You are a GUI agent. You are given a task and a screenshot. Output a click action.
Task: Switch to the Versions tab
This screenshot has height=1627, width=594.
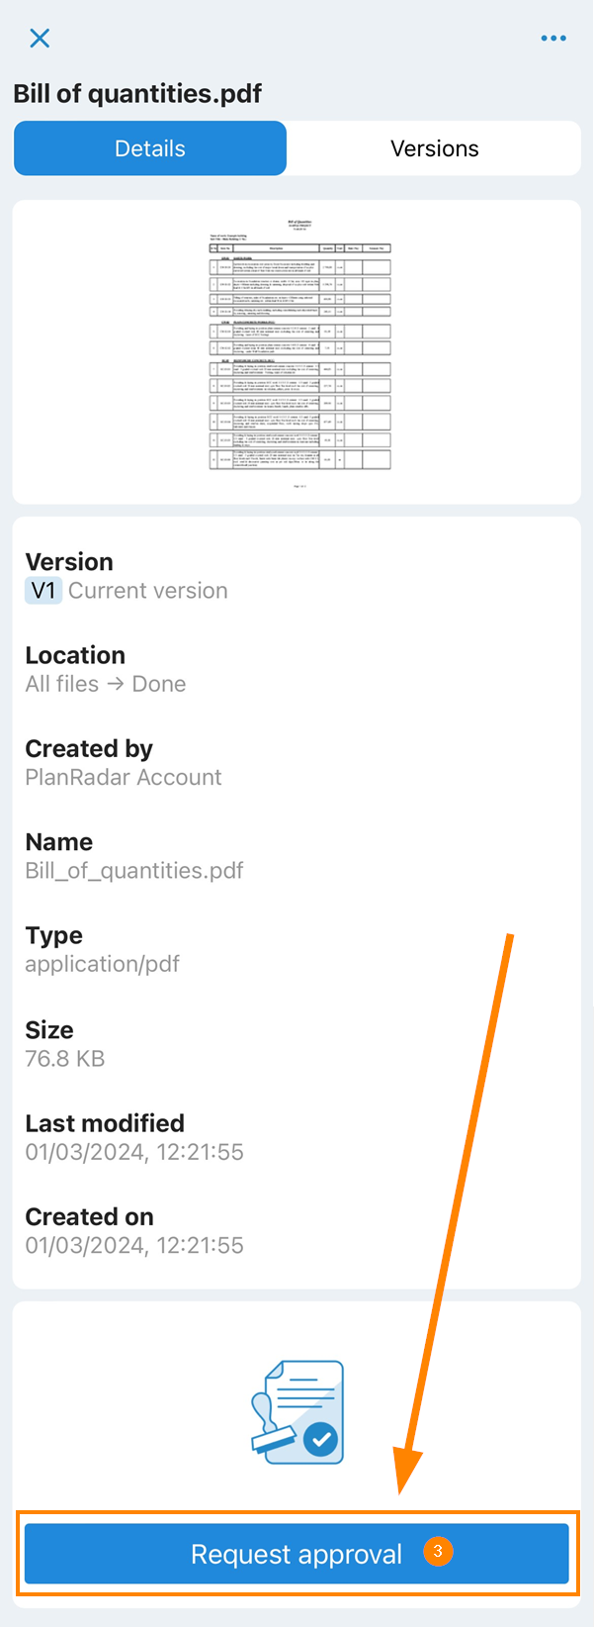coord(434,148)
